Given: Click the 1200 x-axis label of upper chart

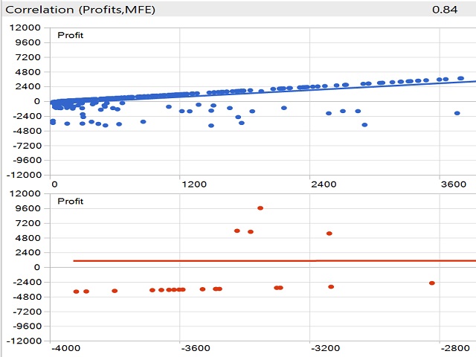Looking at the screenshot, I should (x=181, y=184).
